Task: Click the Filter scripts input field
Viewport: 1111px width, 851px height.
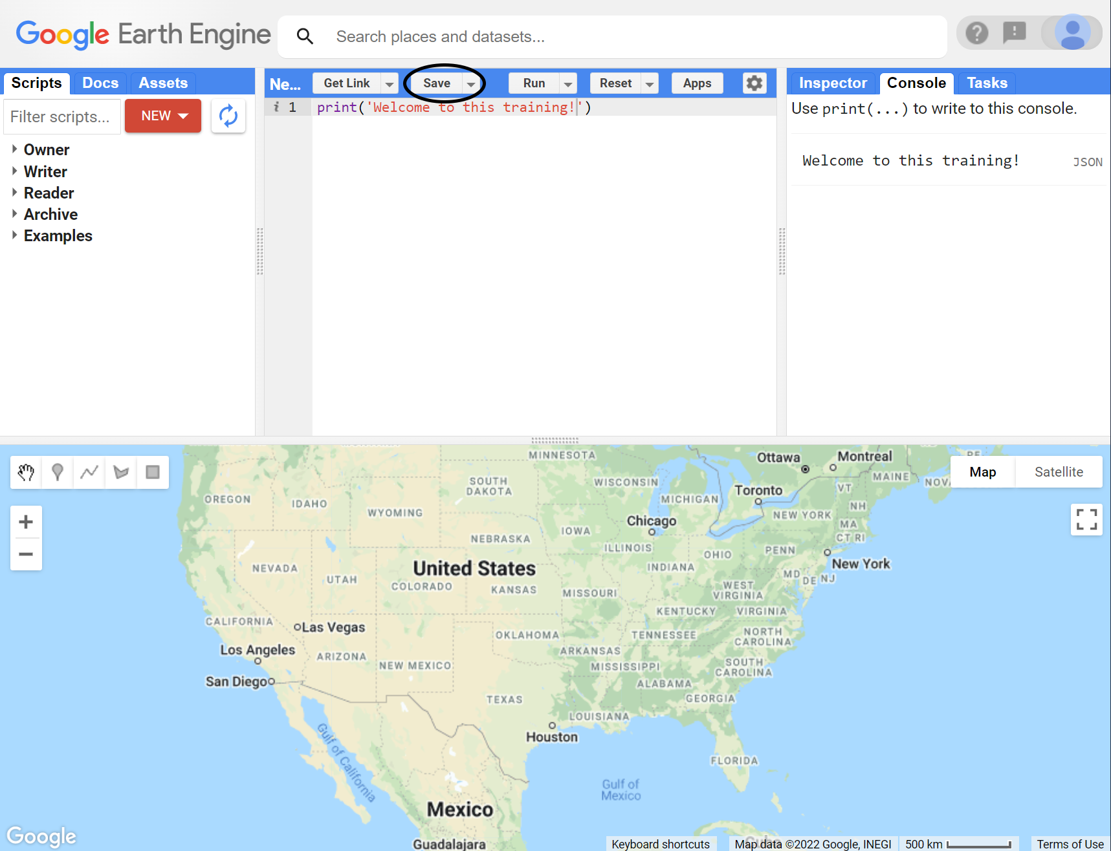Action: coord(62,116)
